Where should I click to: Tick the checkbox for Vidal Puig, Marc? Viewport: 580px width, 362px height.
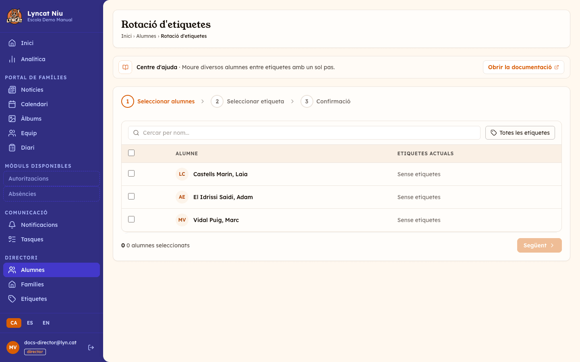(131, 219)
